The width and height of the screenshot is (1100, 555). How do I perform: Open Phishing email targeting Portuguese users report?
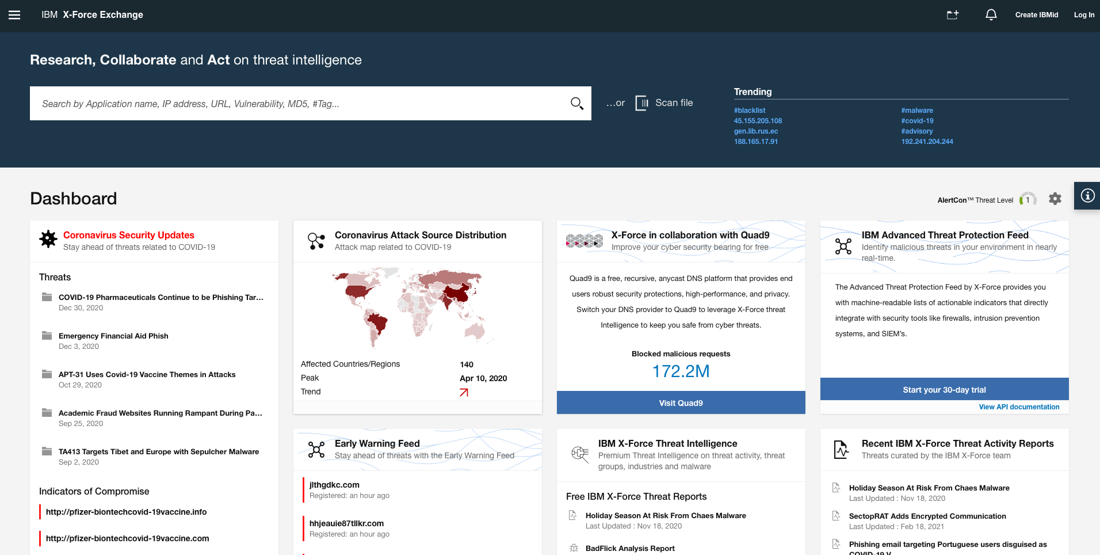pos(948,548)
